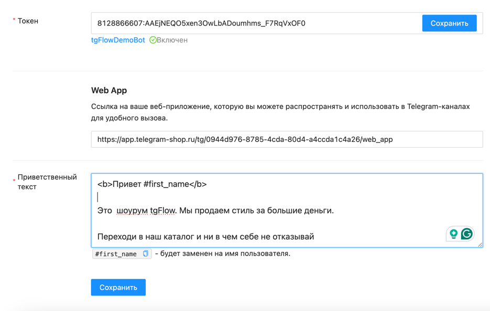The height and width of the screenshot is (311, 490).
Task: Click the textarea resize handle corner
Action: pos(480,245)
